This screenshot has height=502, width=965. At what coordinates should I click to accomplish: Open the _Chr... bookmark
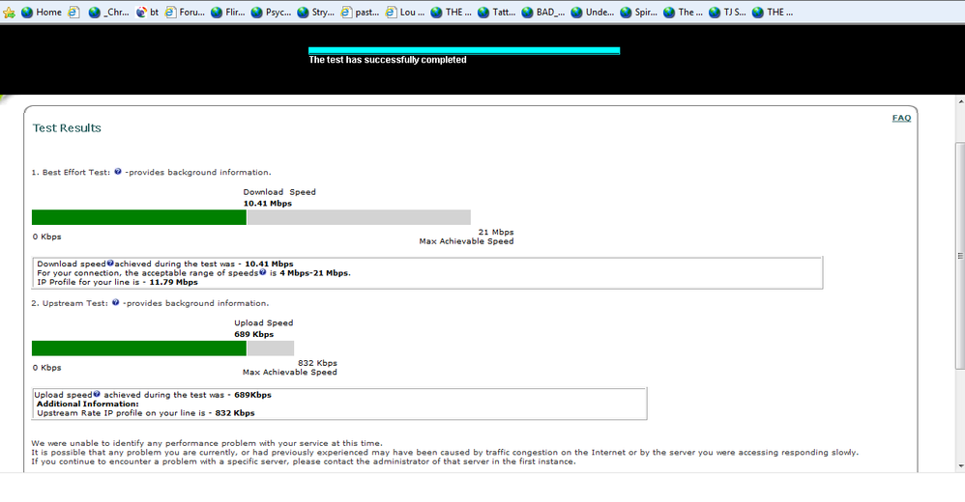tap(108, 13)
